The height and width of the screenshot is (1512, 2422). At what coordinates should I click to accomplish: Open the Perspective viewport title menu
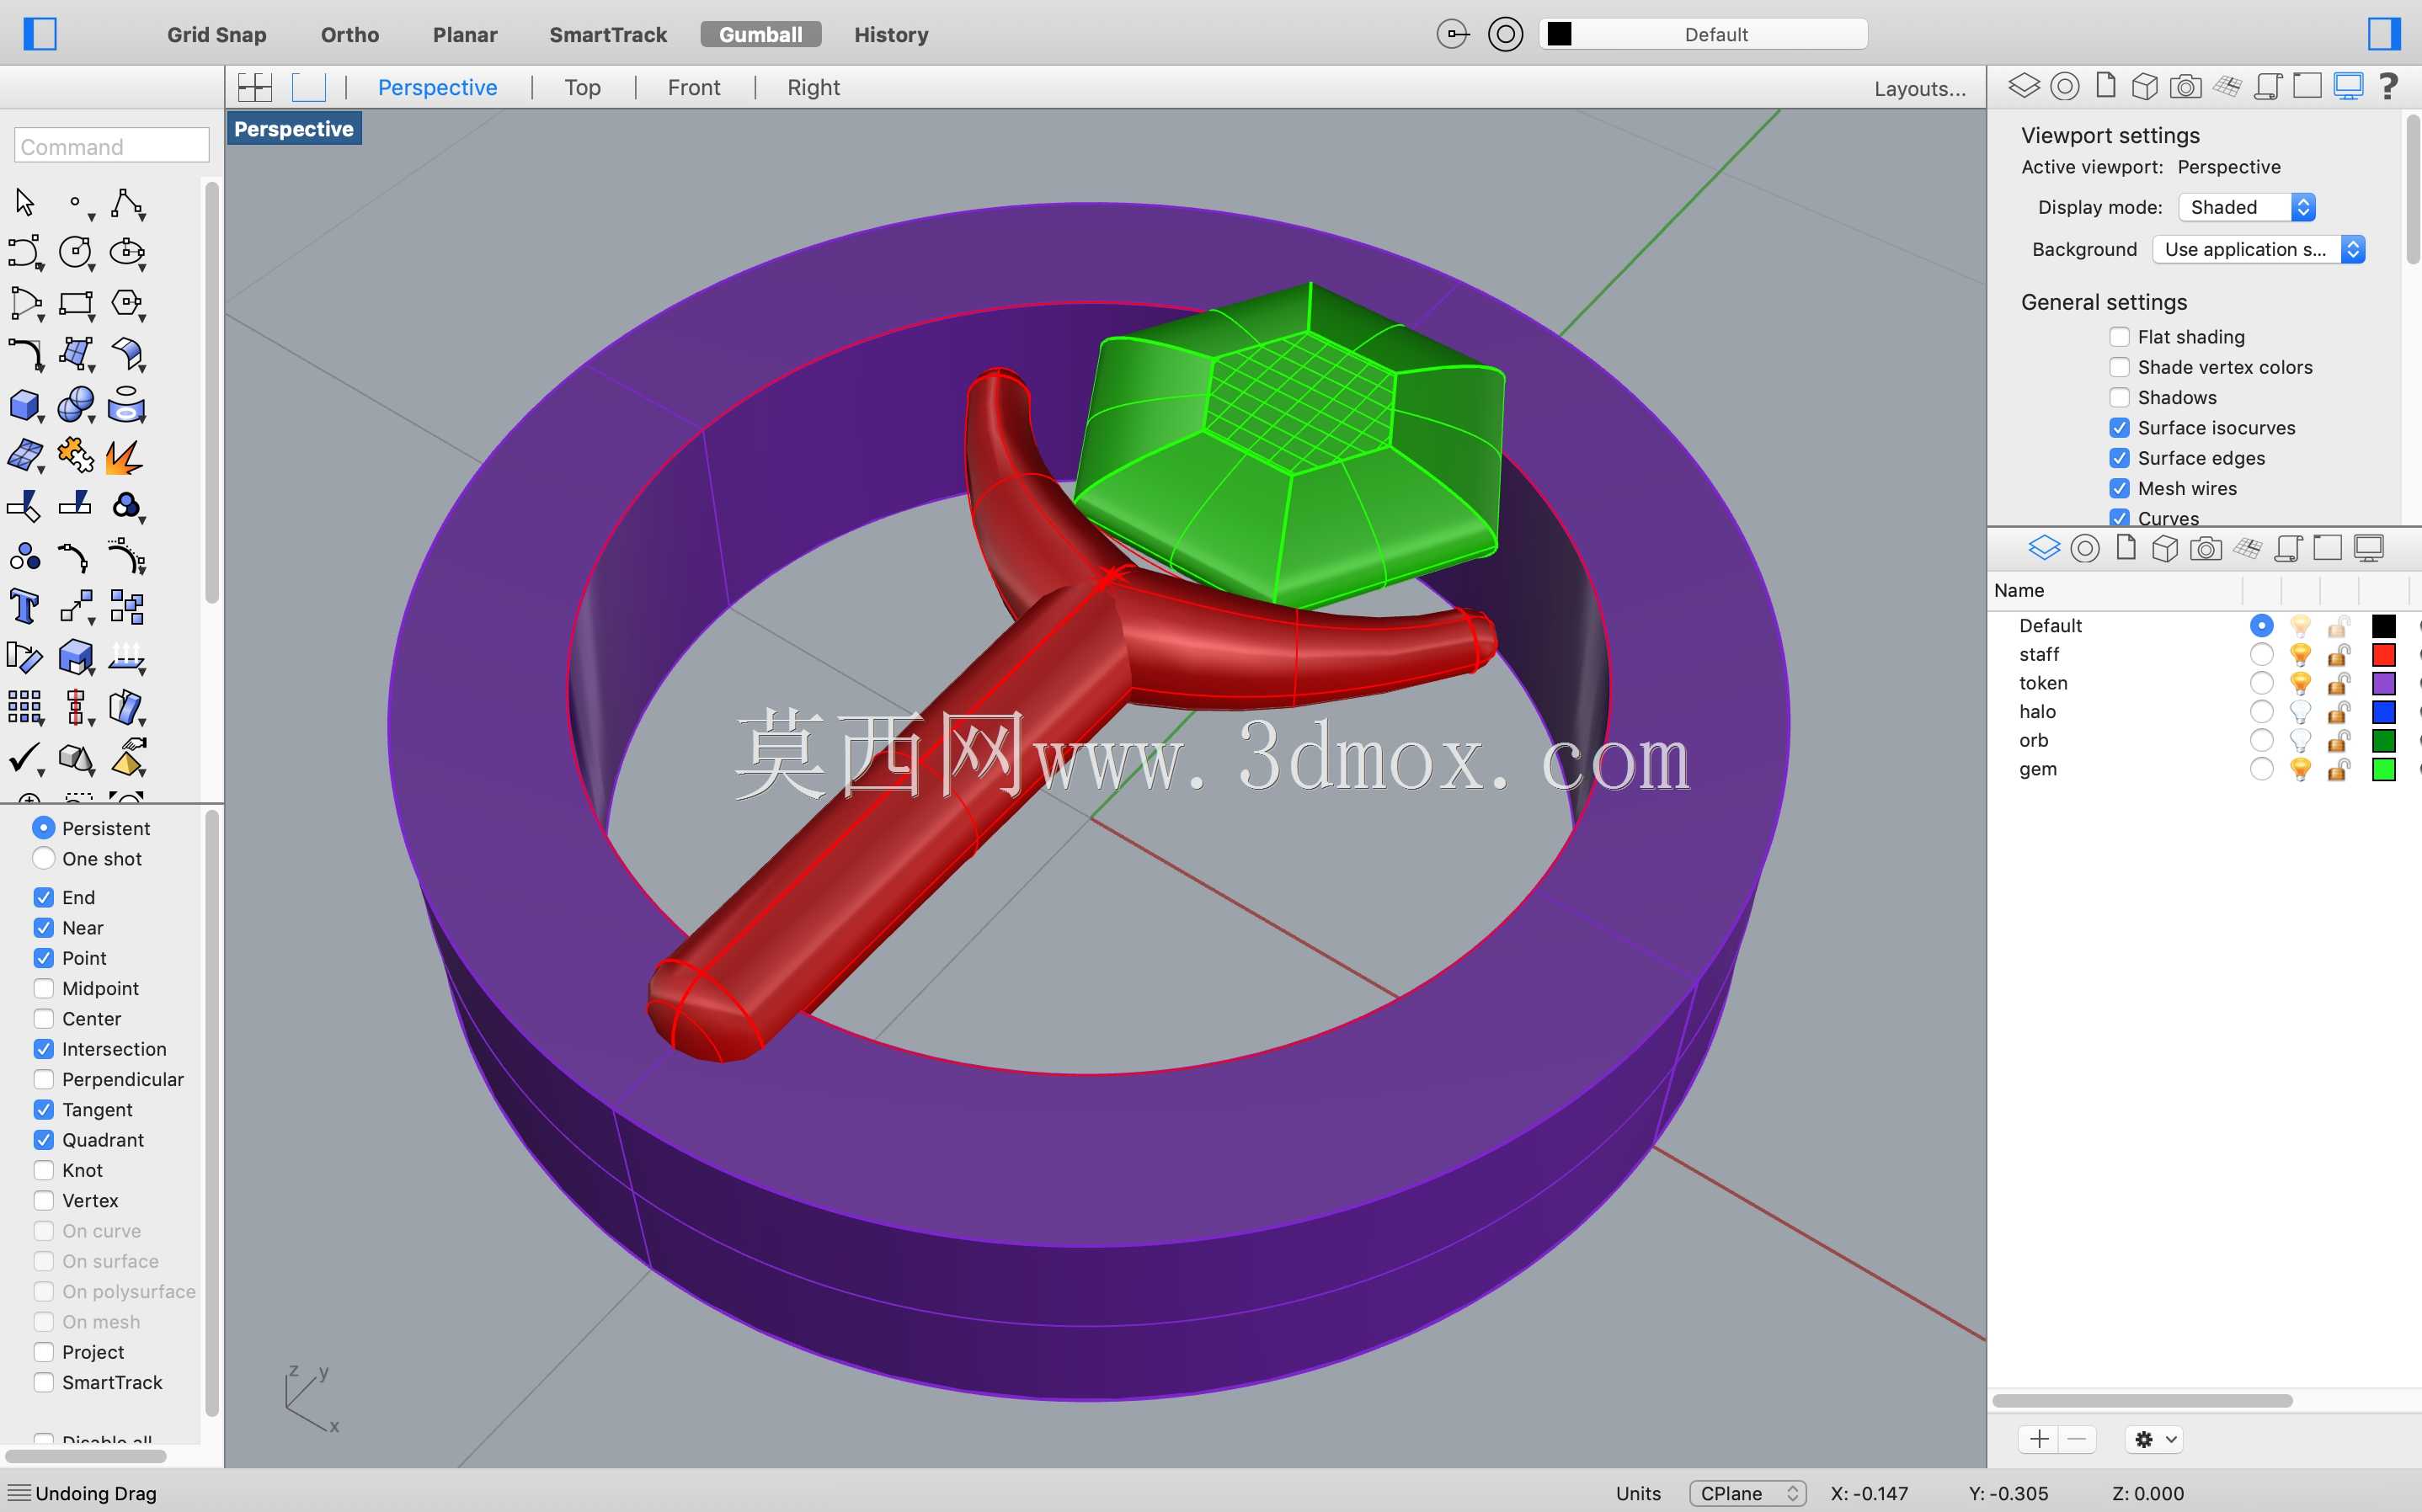[x=294, y=129]
